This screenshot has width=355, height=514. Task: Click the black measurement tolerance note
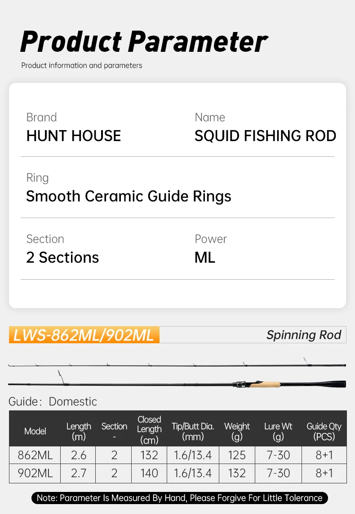pos(180,498)
